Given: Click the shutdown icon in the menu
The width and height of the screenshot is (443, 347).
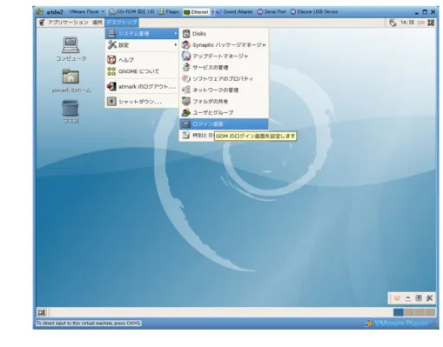Looking at the screenshot, I should (x=111, y=102).
